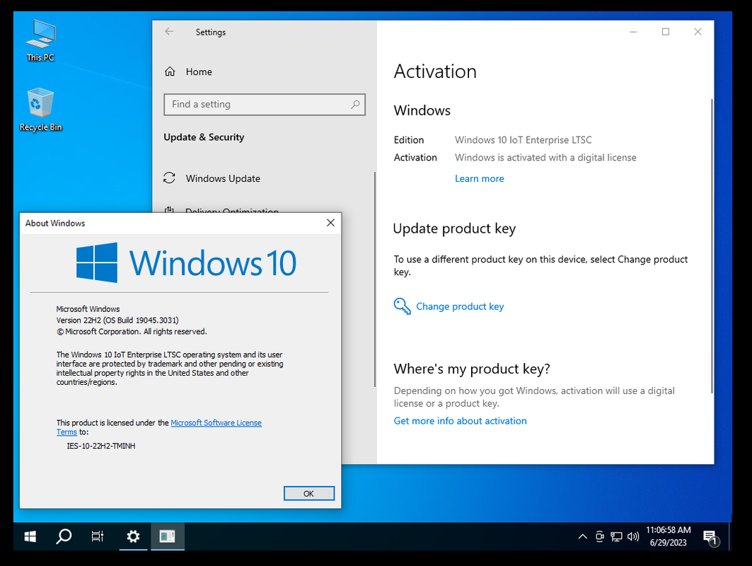Click OK in About Windows dialog
This screenshot has height=566, width=752.
point(309,494)
